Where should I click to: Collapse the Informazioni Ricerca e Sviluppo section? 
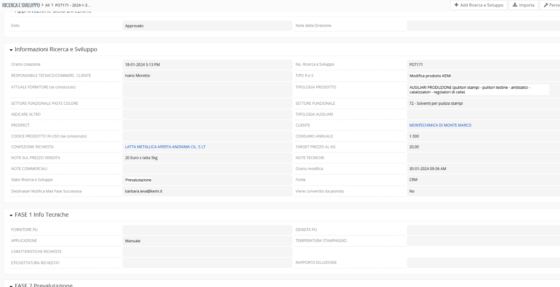(x=11, y=50)
